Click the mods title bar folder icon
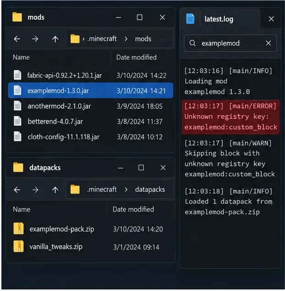 pyautogui.click(x=17, y=17)
